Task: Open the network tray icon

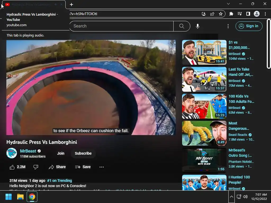Action: coord(239,197)
